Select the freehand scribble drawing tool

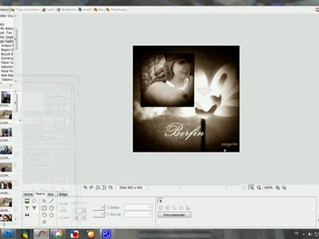(x=45, y=201)
